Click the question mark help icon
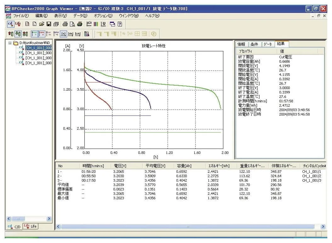 point(120,24)
